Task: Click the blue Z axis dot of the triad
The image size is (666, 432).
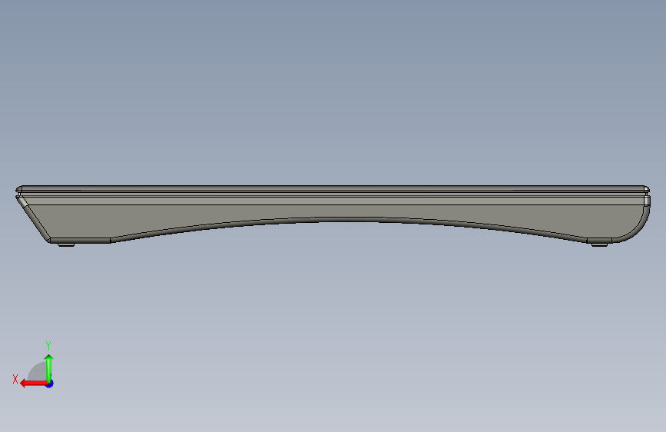Action: point(50,384)
